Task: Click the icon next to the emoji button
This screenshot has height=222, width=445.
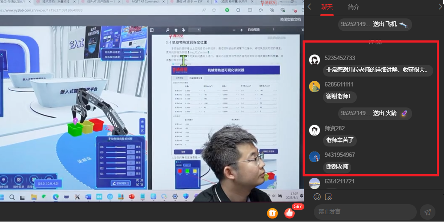Action: click(328, 197)
